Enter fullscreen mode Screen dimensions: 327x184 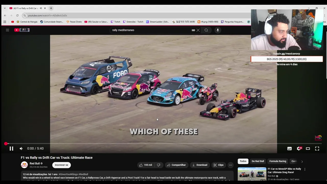tap(317, 148)
